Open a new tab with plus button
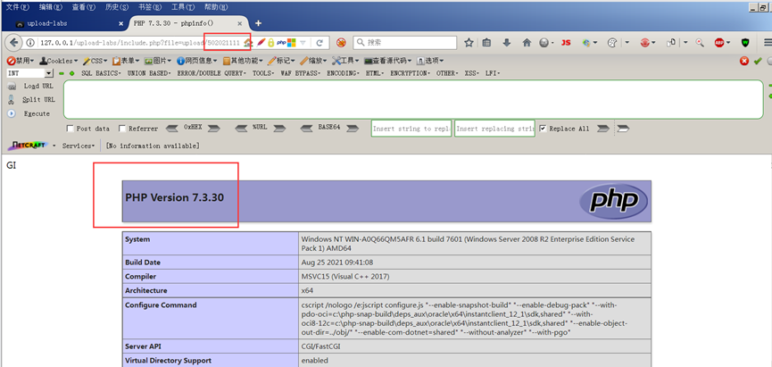The height and width of the screenshot is (367, 772). point(258,23)
